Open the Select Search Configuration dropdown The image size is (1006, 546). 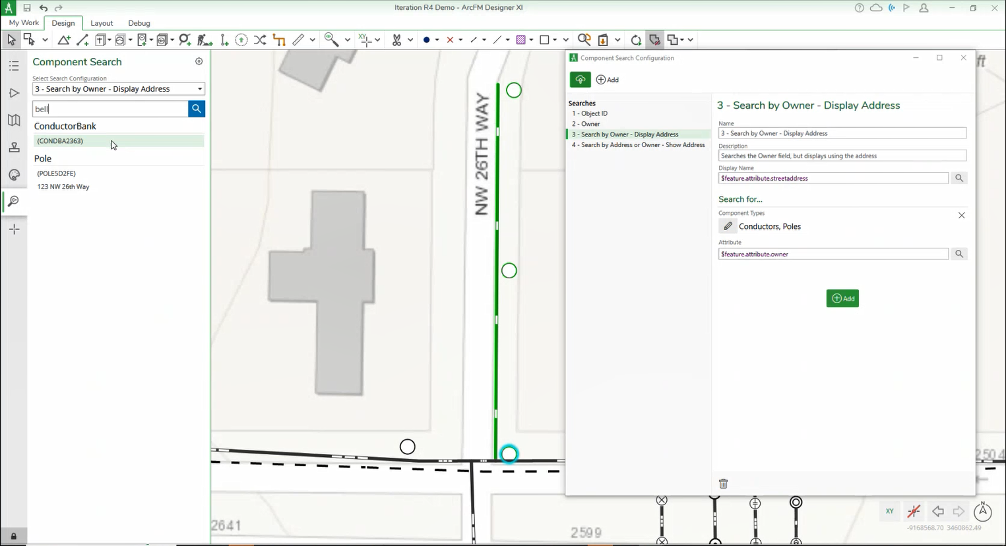118,88
